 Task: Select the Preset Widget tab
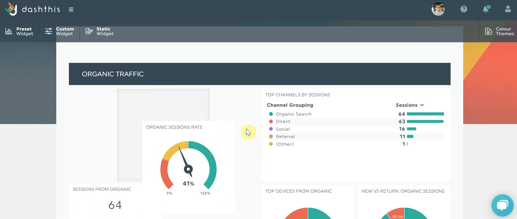pyautogui.click(x=19, y=31)
